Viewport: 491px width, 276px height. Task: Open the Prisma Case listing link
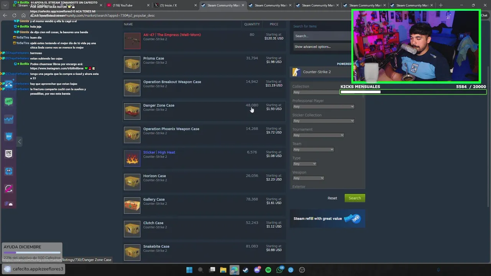point(153,58)
